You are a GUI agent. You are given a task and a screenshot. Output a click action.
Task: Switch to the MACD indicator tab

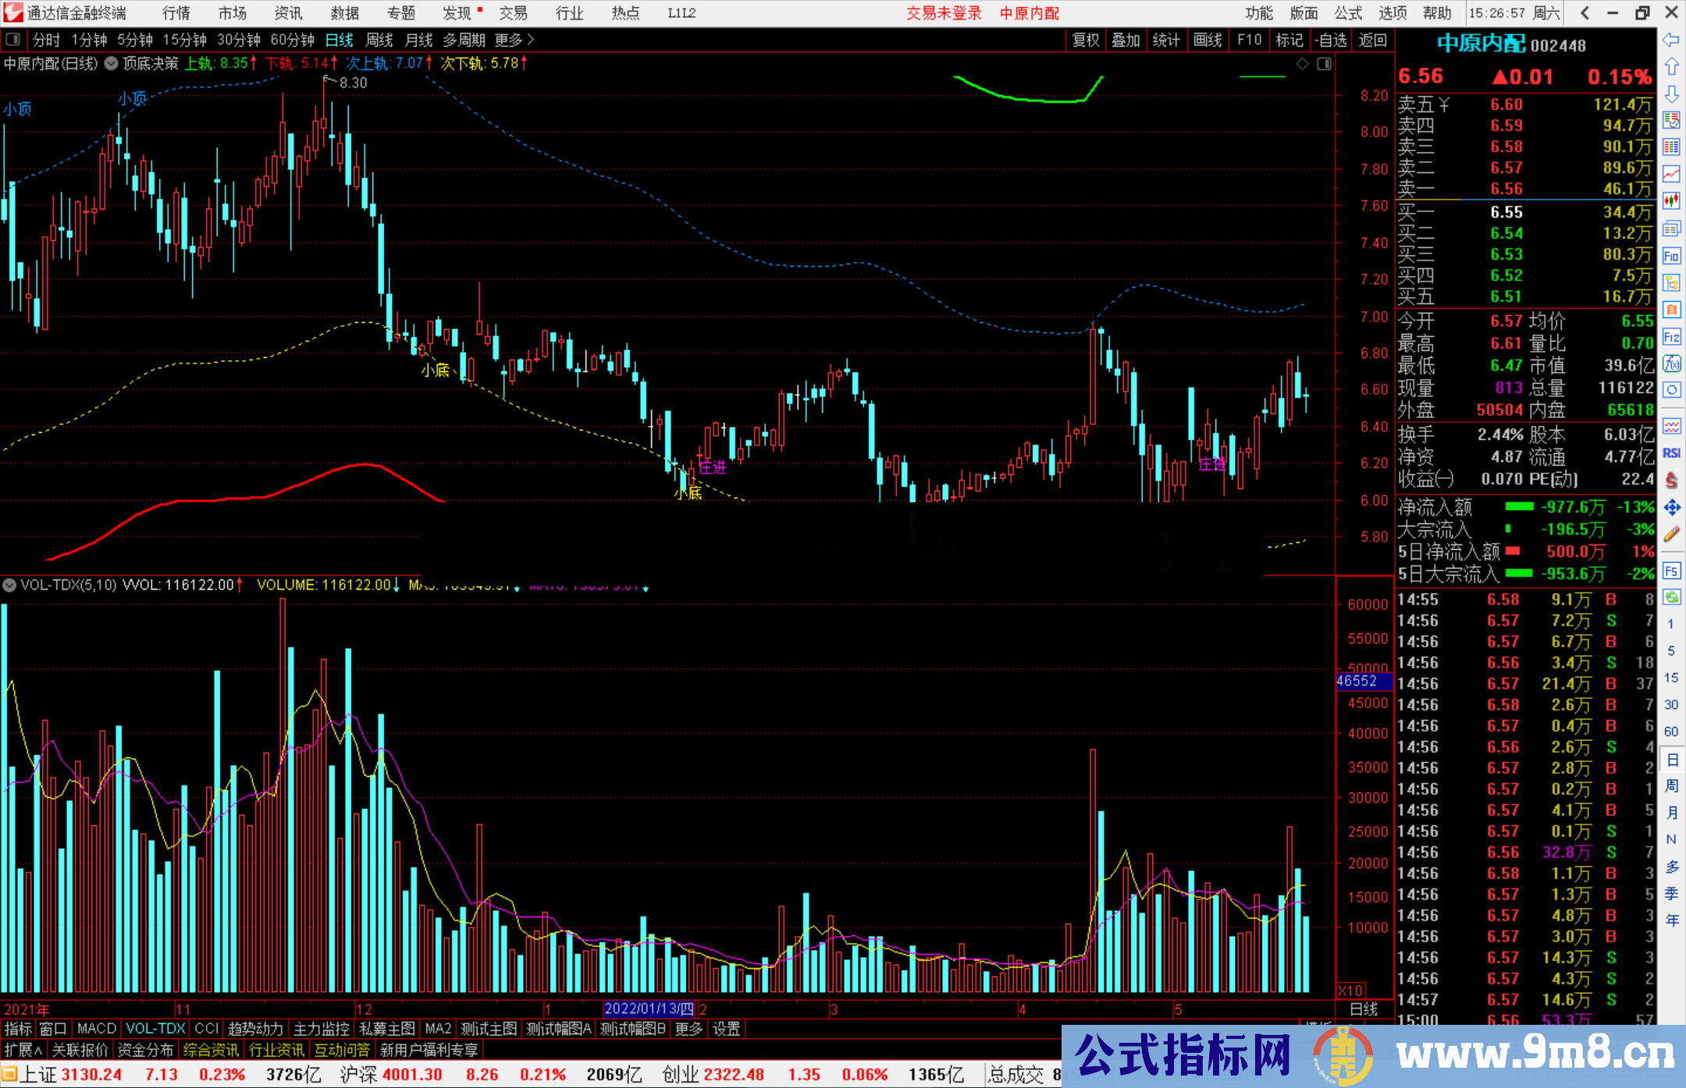tap(97, 1029)
